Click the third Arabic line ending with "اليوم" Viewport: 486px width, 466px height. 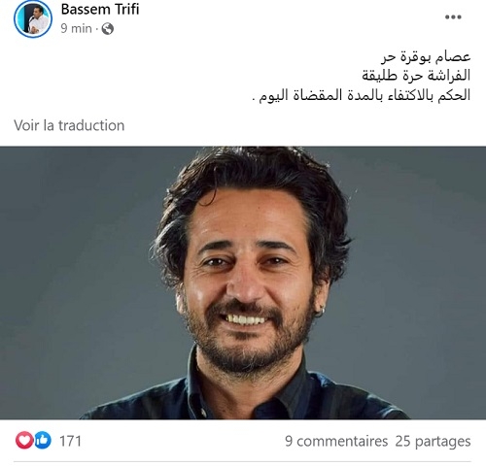click(362, 95)
